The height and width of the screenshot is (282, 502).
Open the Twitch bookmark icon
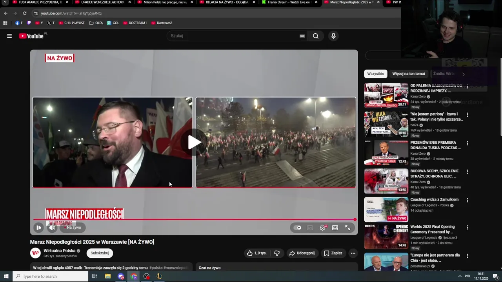point(29,23)
